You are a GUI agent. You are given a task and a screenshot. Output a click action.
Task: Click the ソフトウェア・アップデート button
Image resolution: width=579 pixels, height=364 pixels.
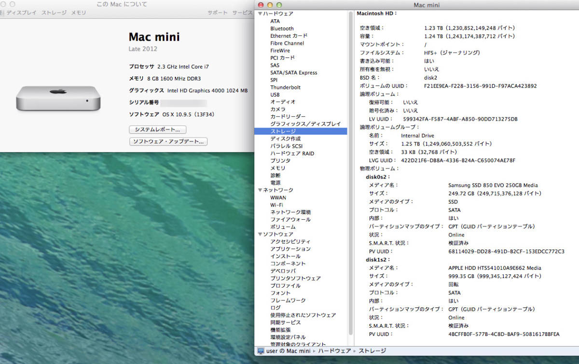168,141
